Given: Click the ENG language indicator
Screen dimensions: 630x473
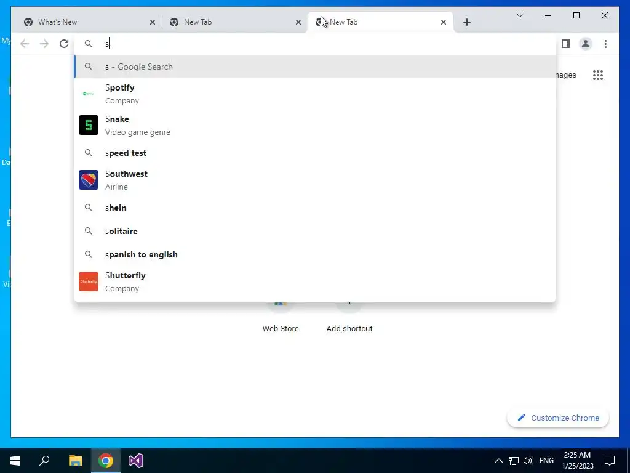Looking at the screenshot, I should pos(546,461).
